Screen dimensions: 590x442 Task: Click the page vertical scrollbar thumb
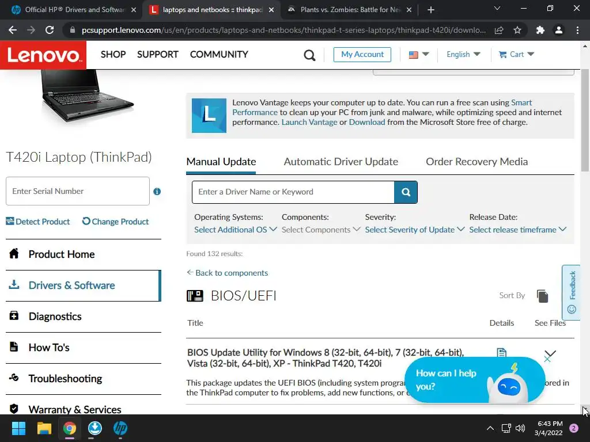pos(585,120)
